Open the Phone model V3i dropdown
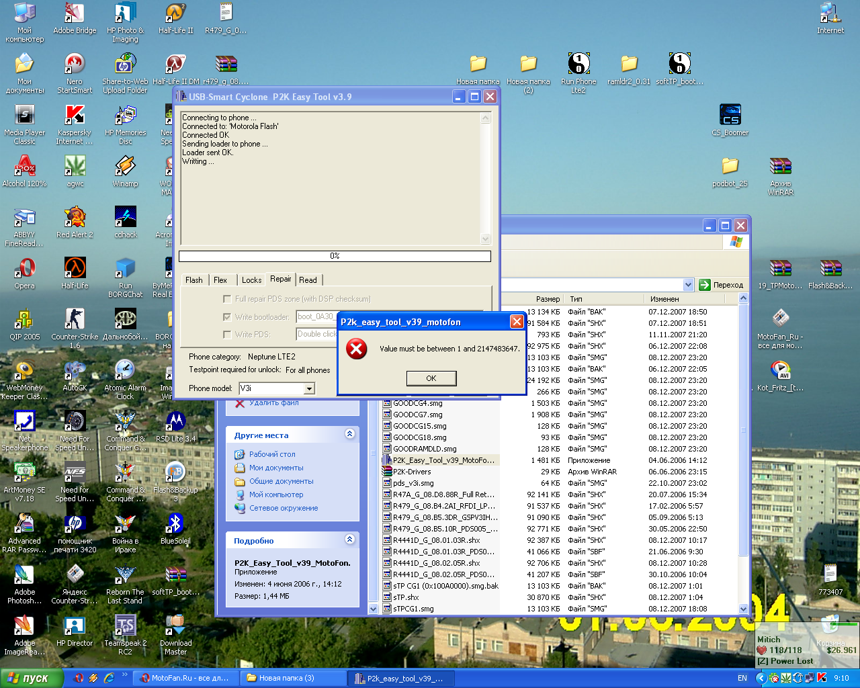The height and width of the screenshot is (688, 860). (x=309, y=388)
